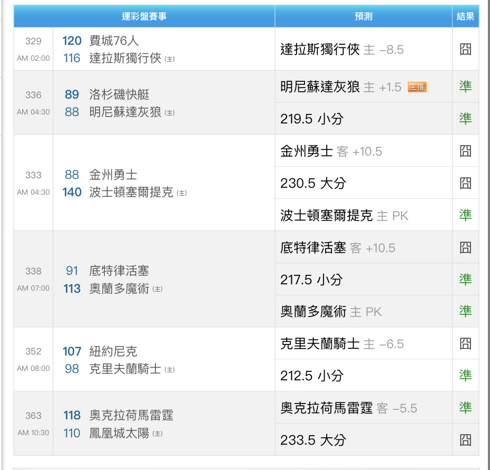This screenshot has height=470, width=490.
Task: Click the 準 result for 217.5 小分
Action: (x=465, y=279)
